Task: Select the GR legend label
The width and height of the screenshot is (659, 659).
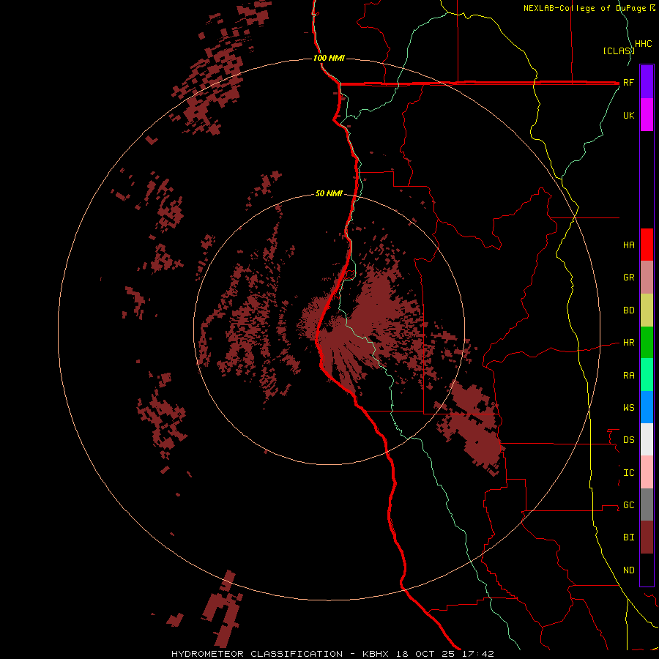Action: coord(628,278)
